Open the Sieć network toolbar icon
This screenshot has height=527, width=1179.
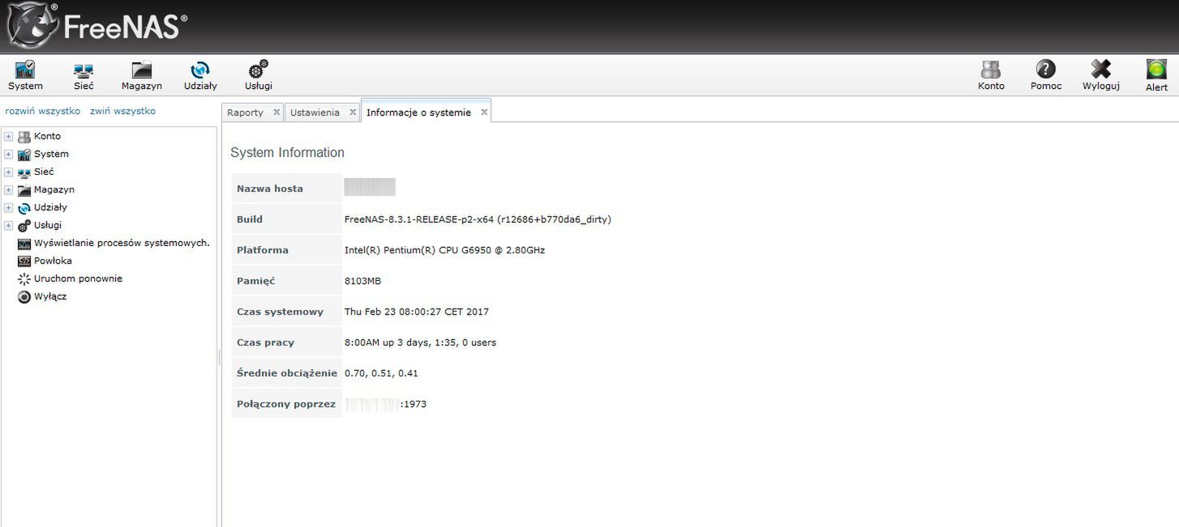click(x=84, y=70)
